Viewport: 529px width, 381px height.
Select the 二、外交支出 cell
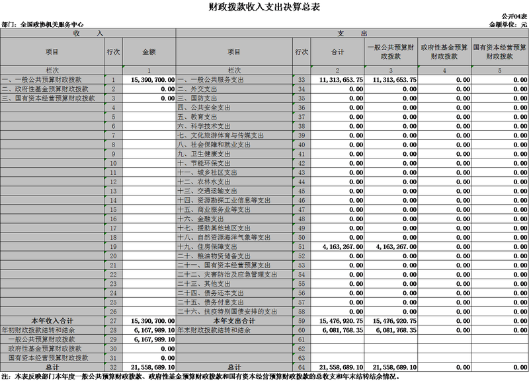coord(234,89)
